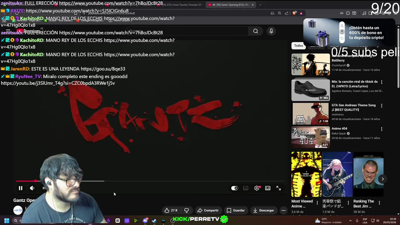Screen dimensions: 400x225
Task: Open the music note toolbar icon
Action: click(x=364, y=13)
